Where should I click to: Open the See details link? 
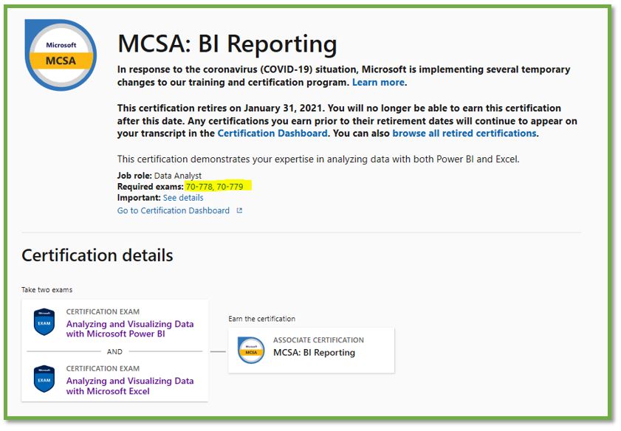pos(183,198)
